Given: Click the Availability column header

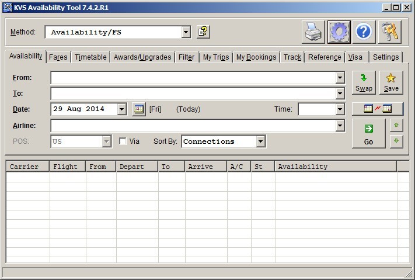Looking at the screenshot, I should pyautogui.click(x=336, y=167).
